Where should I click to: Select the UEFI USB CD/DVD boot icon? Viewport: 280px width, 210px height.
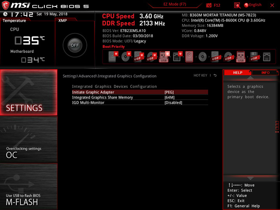coord(152,57)
